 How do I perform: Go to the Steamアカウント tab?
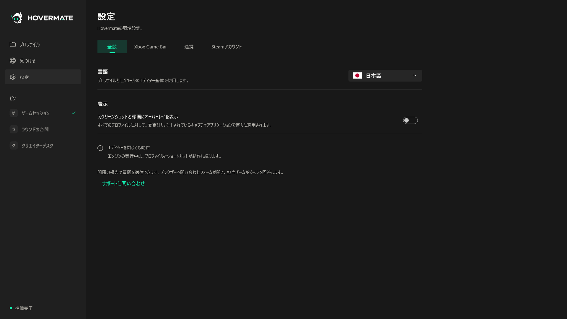[227, 47]
